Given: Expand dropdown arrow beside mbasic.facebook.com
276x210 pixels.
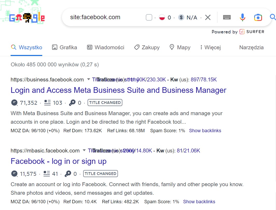Looking at the screenshot, I should (x=84, y=150).
